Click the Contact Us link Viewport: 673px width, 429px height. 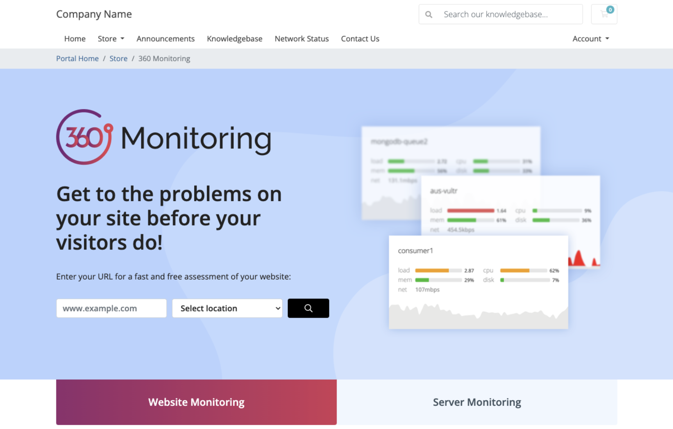360,38
